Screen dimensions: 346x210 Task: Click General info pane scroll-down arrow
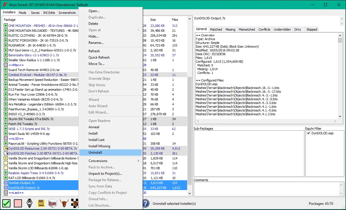pos(340,116)
